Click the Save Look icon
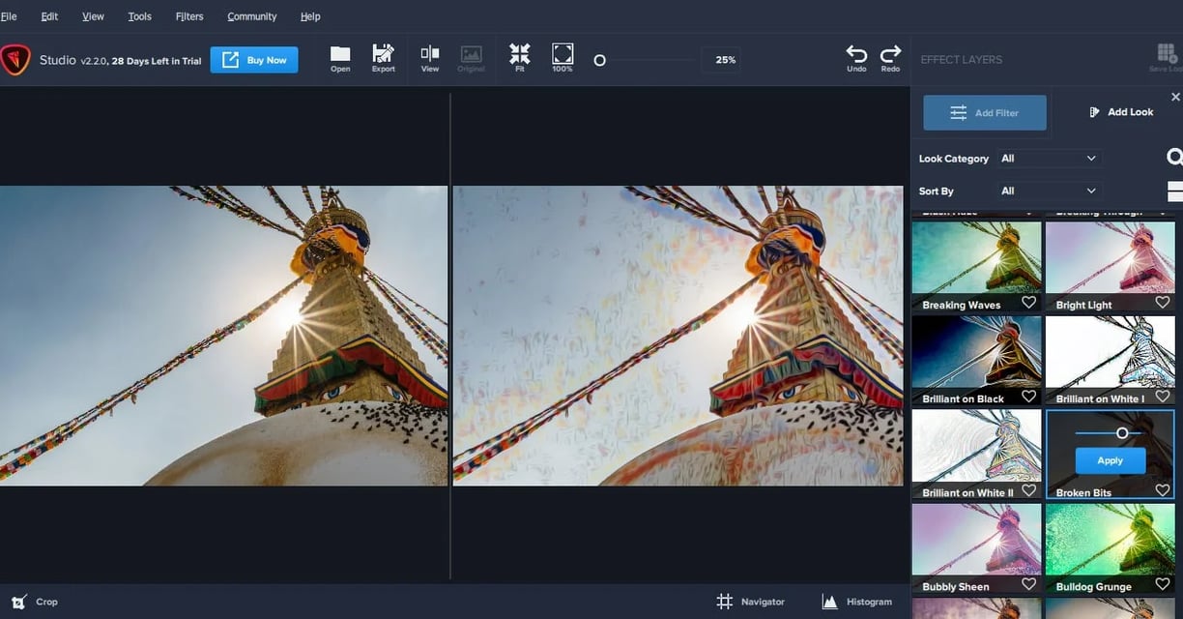Image resolution: width=1183 pixels, height=619 pixels. [1167, 58]
